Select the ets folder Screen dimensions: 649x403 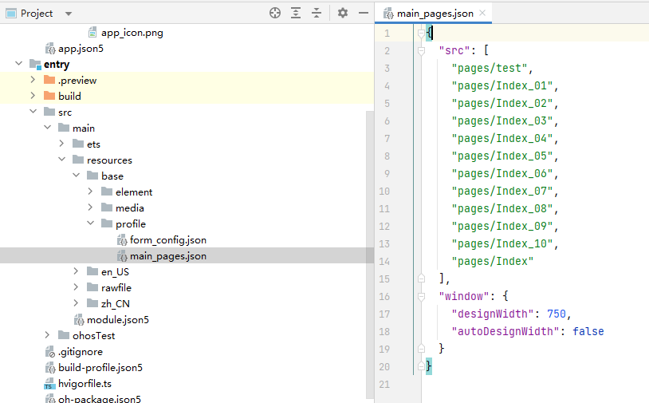(93, 144)
